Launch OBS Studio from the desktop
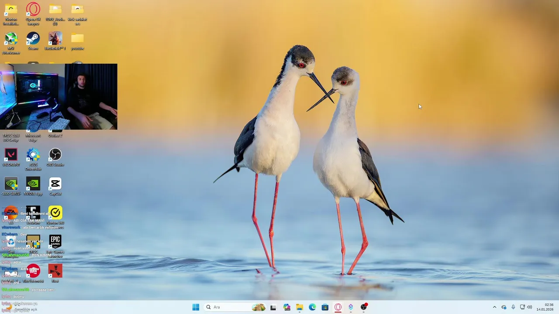559x314 pixels. pos(55,157)
